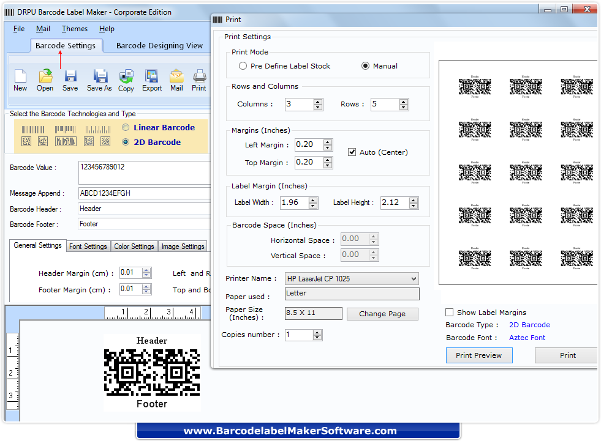Click the Aztec Font link
The height and width of the screenshot is (441, 601).
pos(527,338)
